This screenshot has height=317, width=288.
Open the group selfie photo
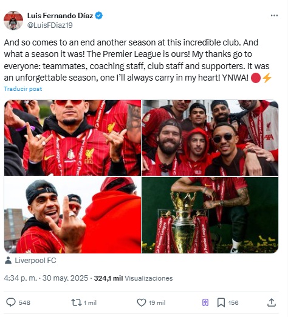pos(210,138)
